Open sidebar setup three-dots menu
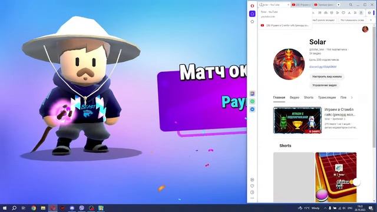This screenshot has height=212, width=377. pyautogui.click(x=252, y=198)
